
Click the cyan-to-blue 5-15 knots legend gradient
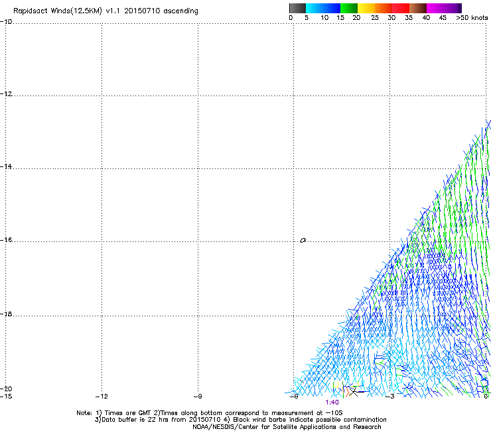[323, 8]
